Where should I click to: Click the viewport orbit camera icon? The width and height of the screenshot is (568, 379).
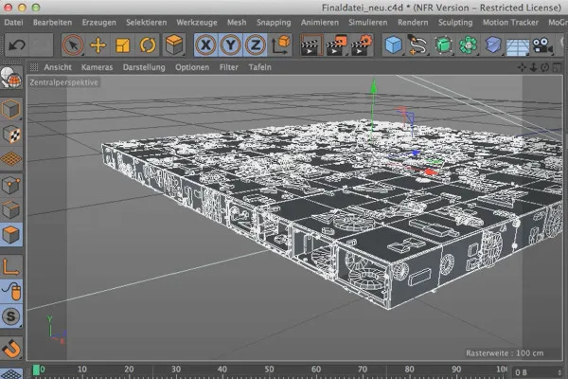[545, 67]
